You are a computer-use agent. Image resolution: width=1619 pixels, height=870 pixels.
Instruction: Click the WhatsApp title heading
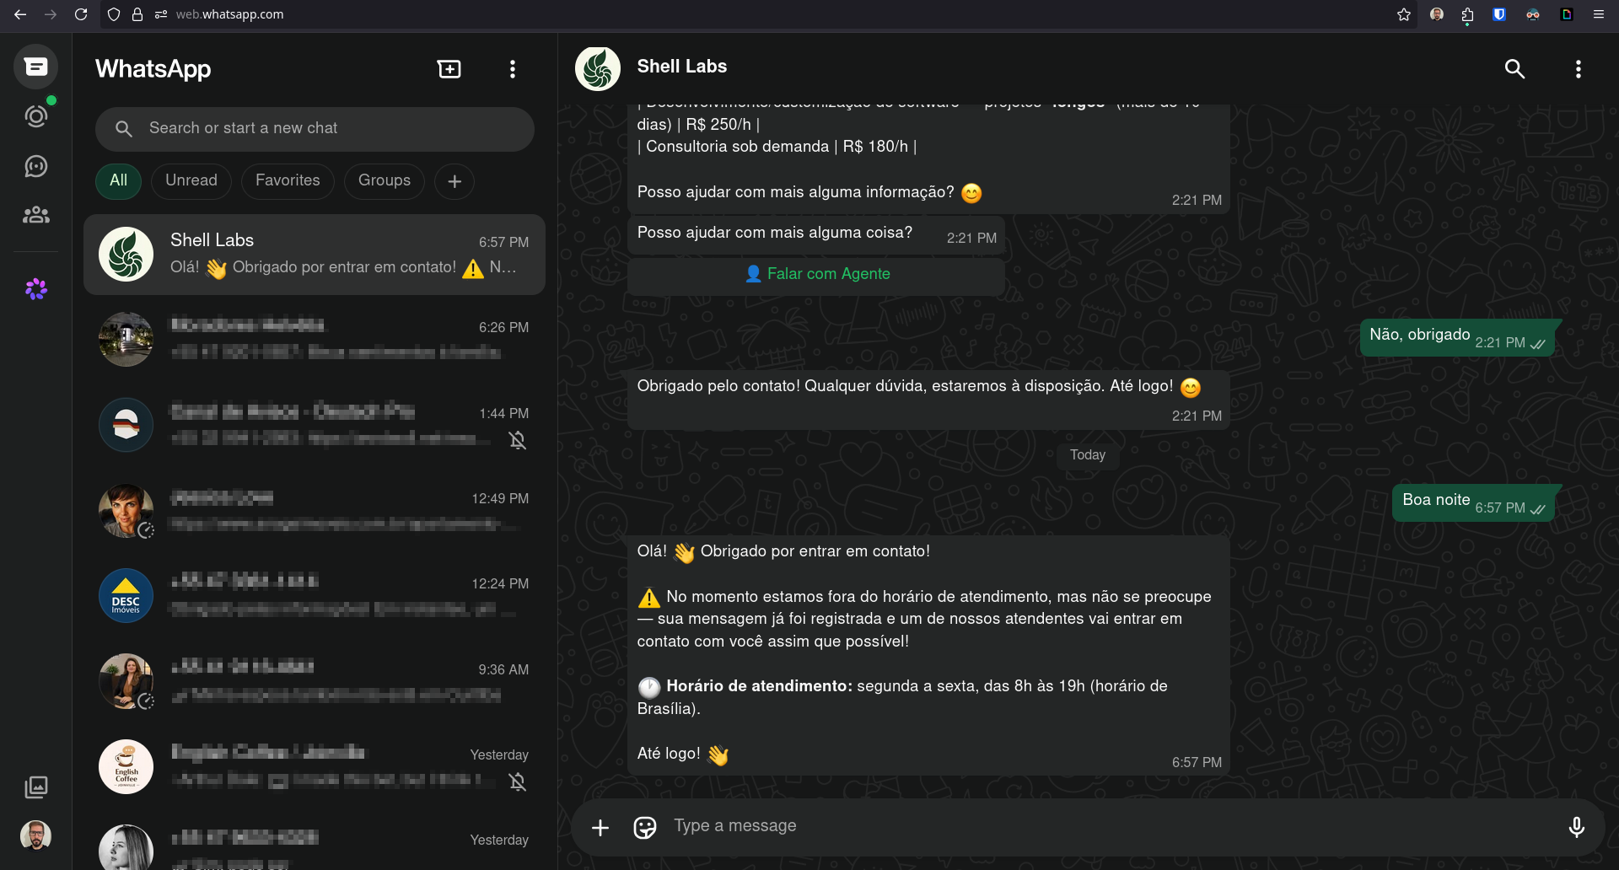153,69
